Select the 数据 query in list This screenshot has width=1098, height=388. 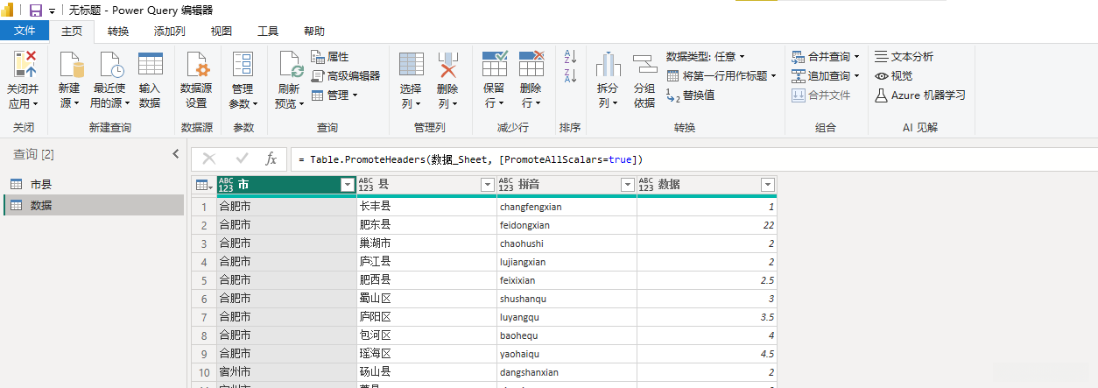(92, 205)
